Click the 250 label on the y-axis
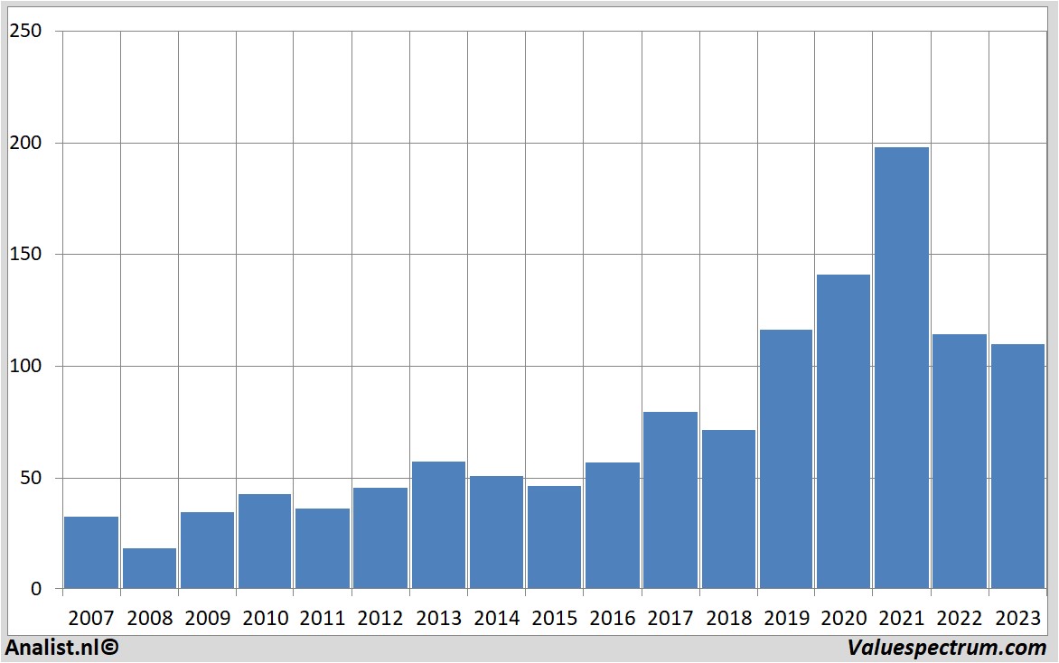 click(25, 32)
